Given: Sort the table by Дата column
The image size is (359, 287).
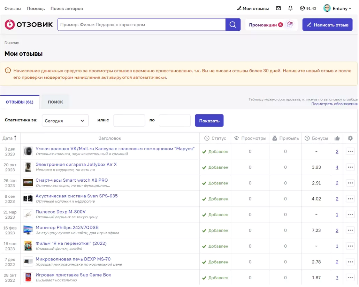Looking at the screenshot, I should (x=9, y=138).
